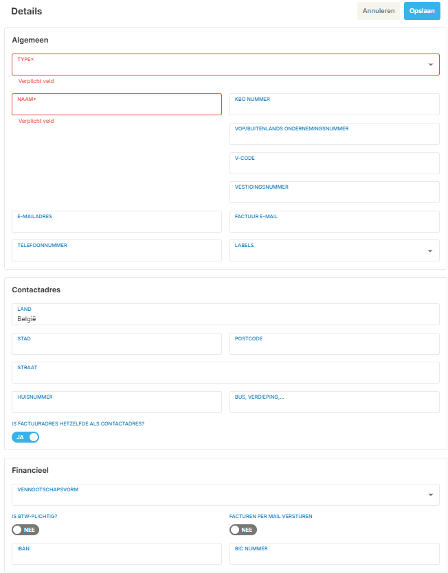448x573 pixels.
Task: Click the LAND field showing België
Action: pos(225,314)
